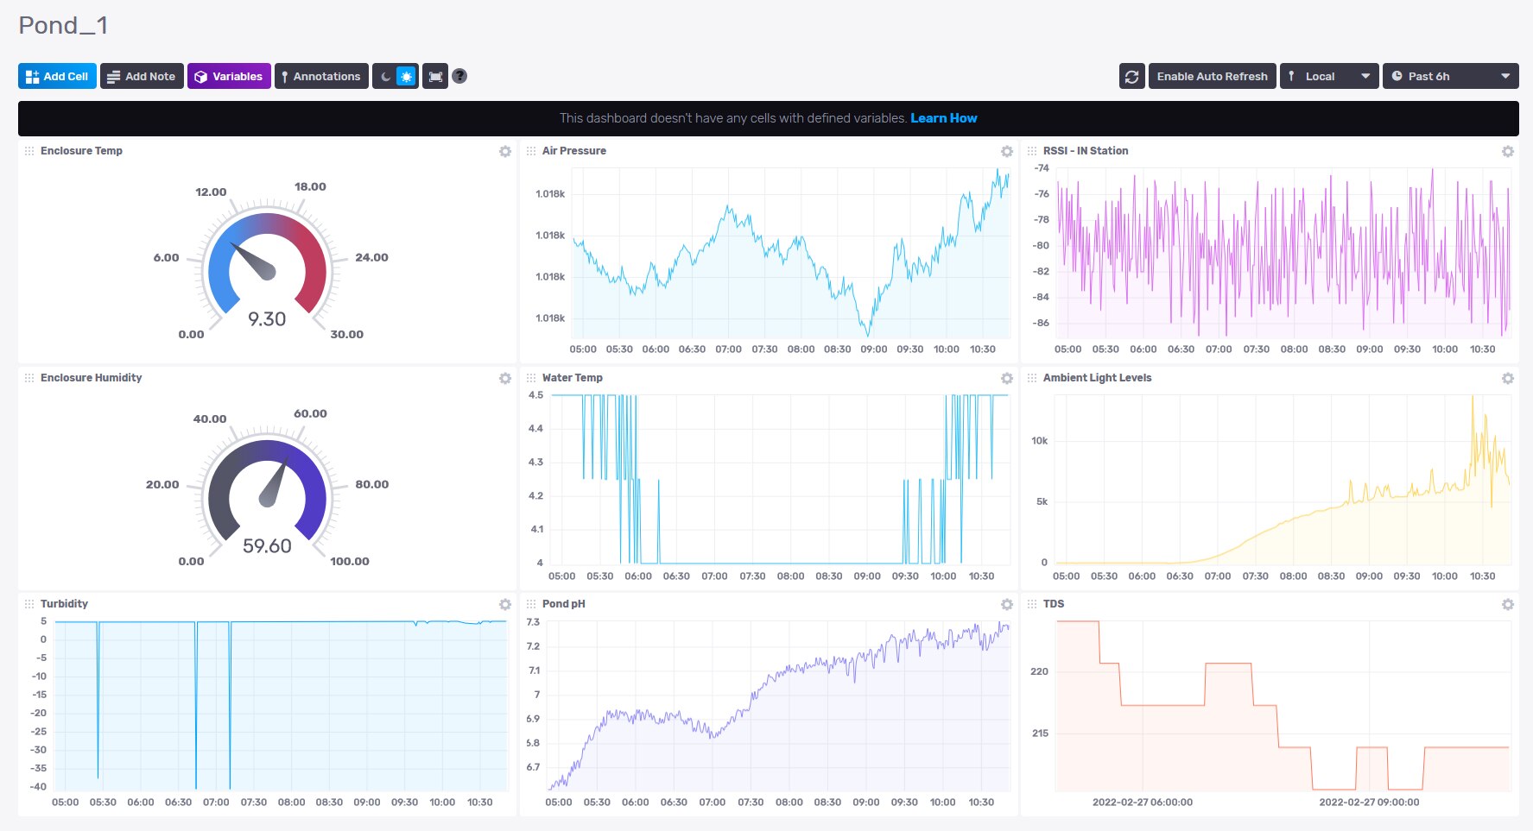Open the Pond pH cell gear menu
Screen dimensions: 1533x831
click(x=1006, y=605)
